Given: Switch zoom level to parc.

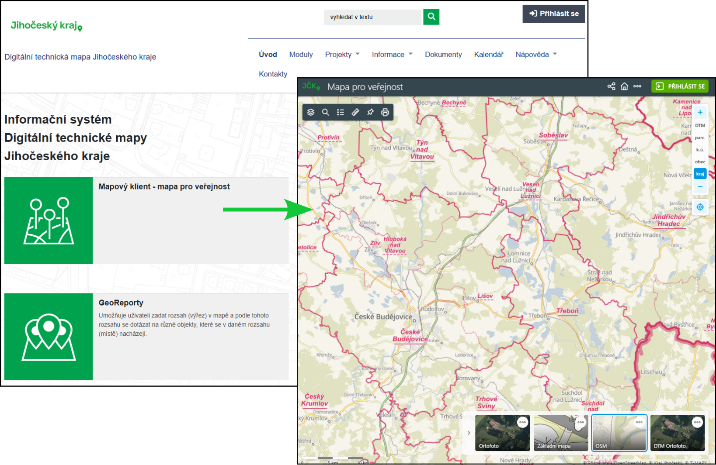Looking at the screenshot, I should [700, 138].
